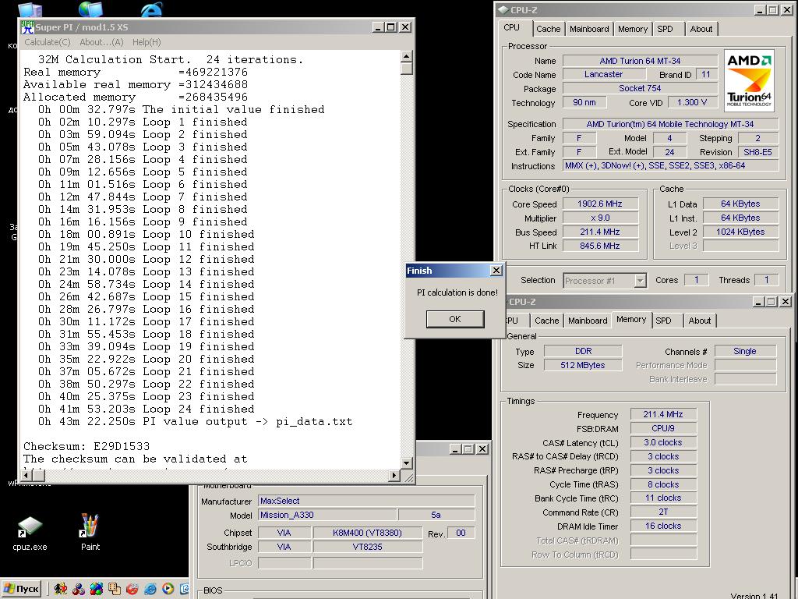Click the '2T' Command Rate value
The height and width of the screenshot is (599, 798).
click(x=662, y=512)
